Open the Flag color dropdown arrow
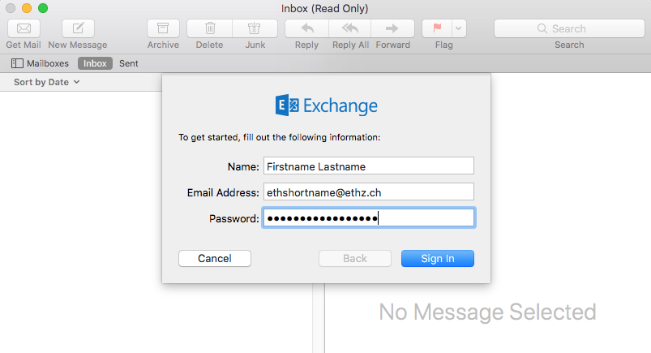The width and height of the screenshot is (651, 353). (459, 28)
